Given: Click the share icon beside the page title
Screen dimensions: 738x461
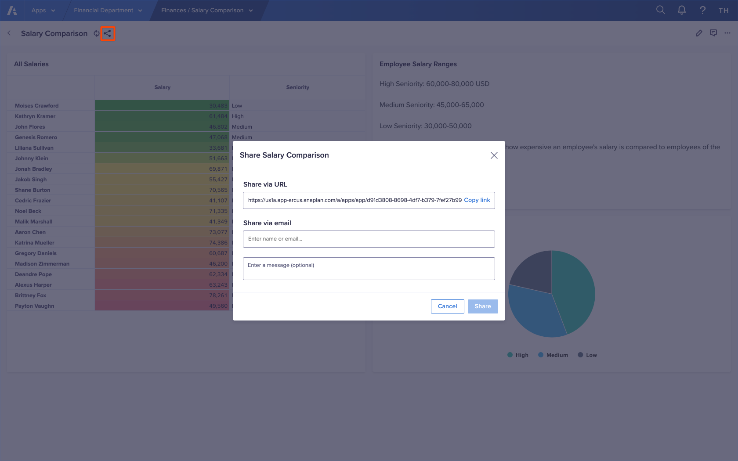Looking at the screenshot, I should 108,33.
